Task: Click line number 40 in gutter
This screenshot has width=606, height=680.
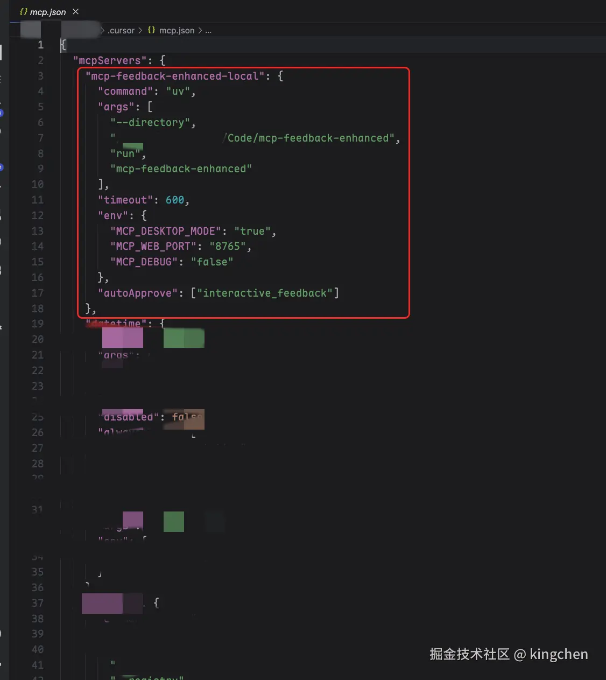Action: (37, 650)
